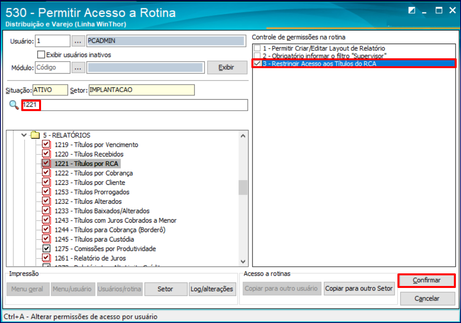461x323 pixels.
Task: Focus the Usuário code field
Action: 52,41
